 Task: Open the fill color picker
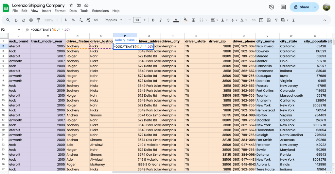click(185, 20)
